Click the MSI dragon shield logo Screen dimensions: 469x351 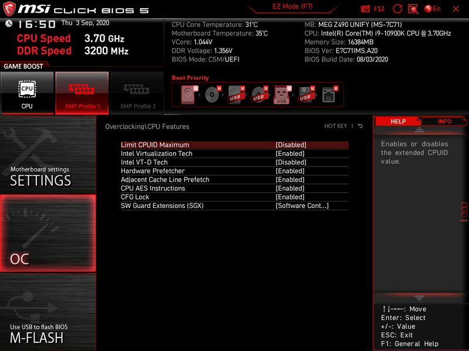coord(9,9)
